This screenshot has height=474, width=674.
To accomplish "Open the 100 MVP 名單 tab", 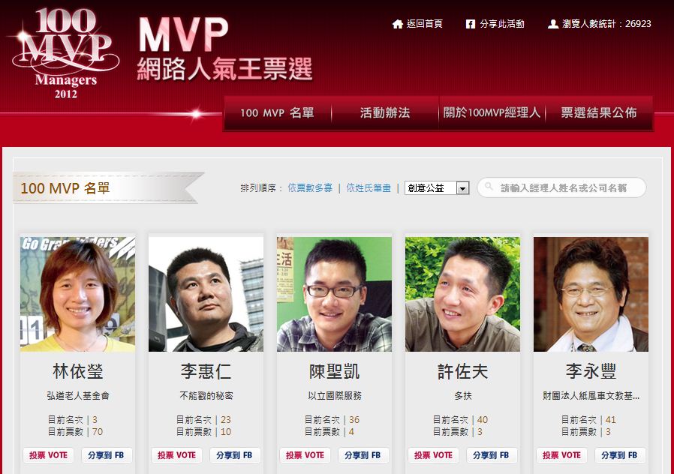I will pos(277,113).
